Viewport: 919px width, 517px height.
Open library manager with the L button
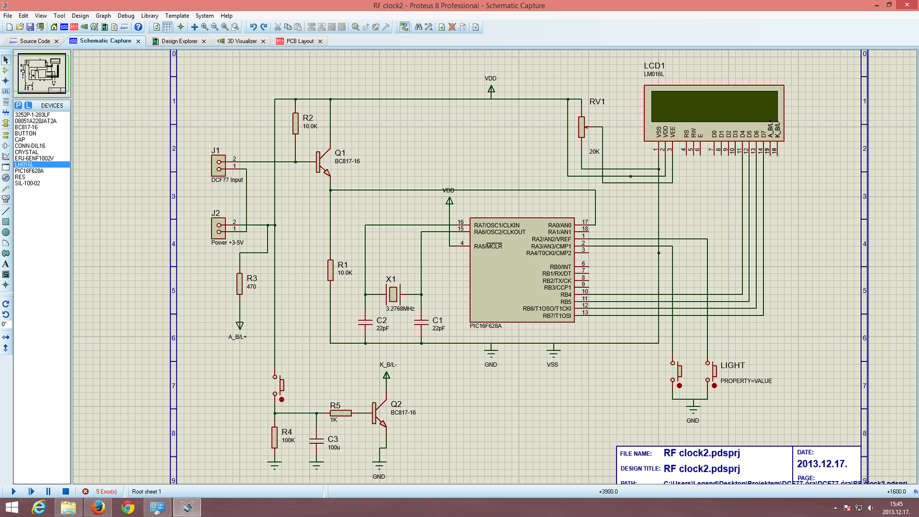tap(28, 106)
